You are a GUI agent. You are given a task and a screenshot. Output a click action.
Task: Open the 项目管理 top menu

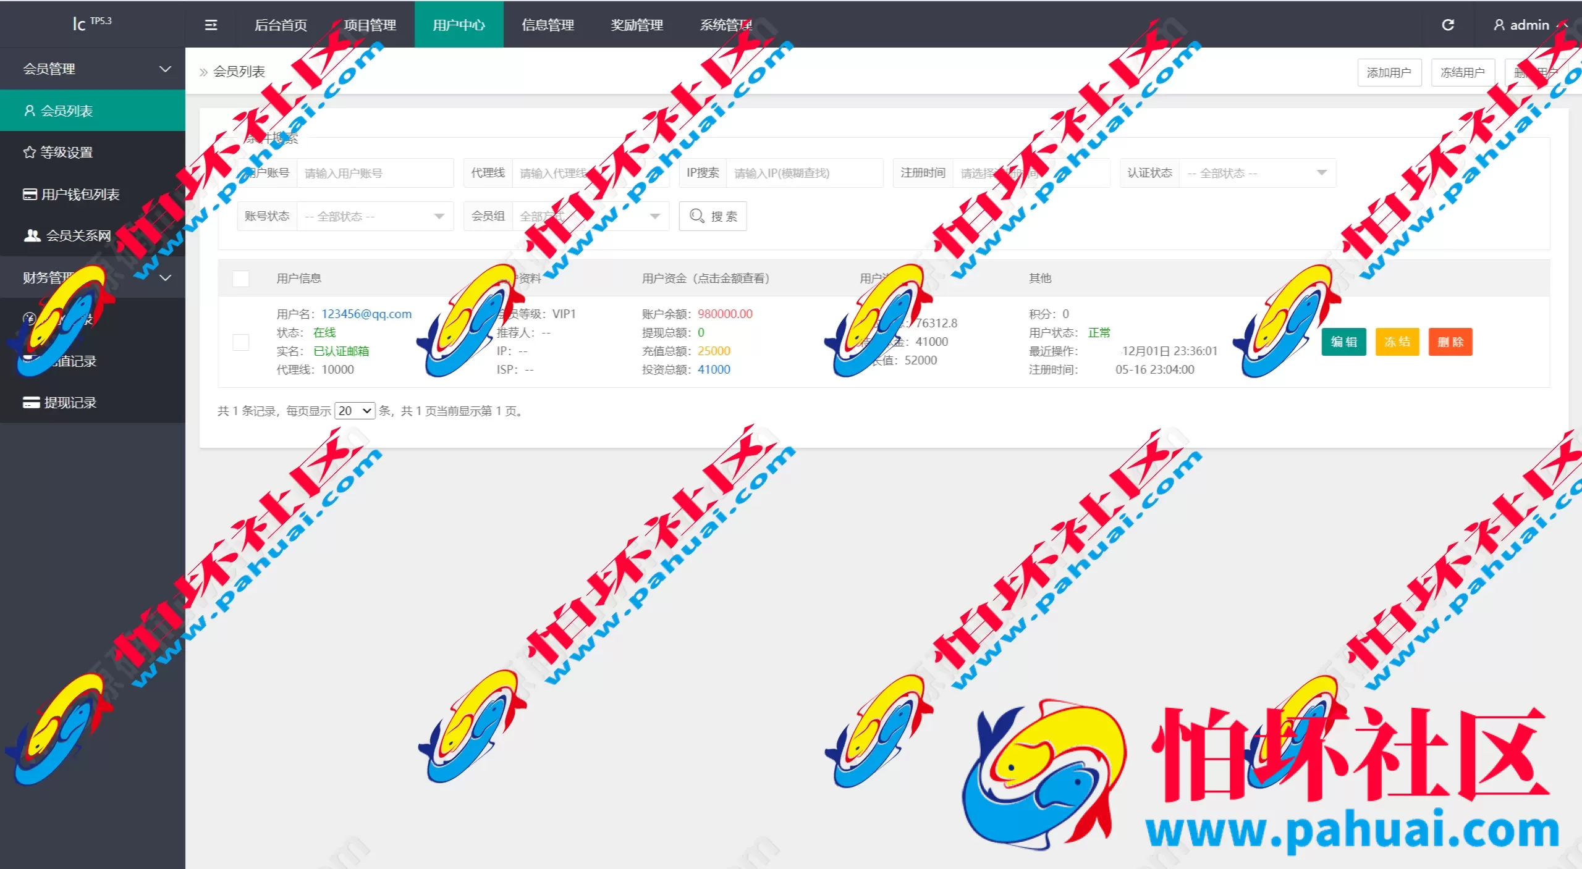370,25
